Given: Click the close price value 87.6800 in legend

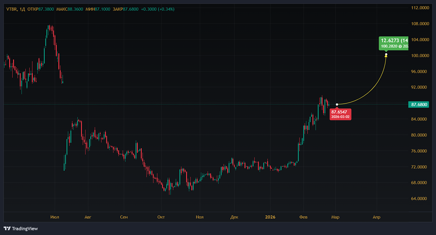Looking at the screenshot, I should (131, 9).
